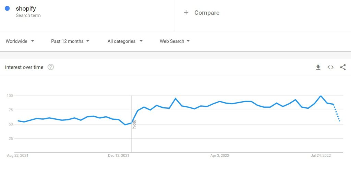
Task: Click the plus icon next to Compare
Action: (186, 13)
